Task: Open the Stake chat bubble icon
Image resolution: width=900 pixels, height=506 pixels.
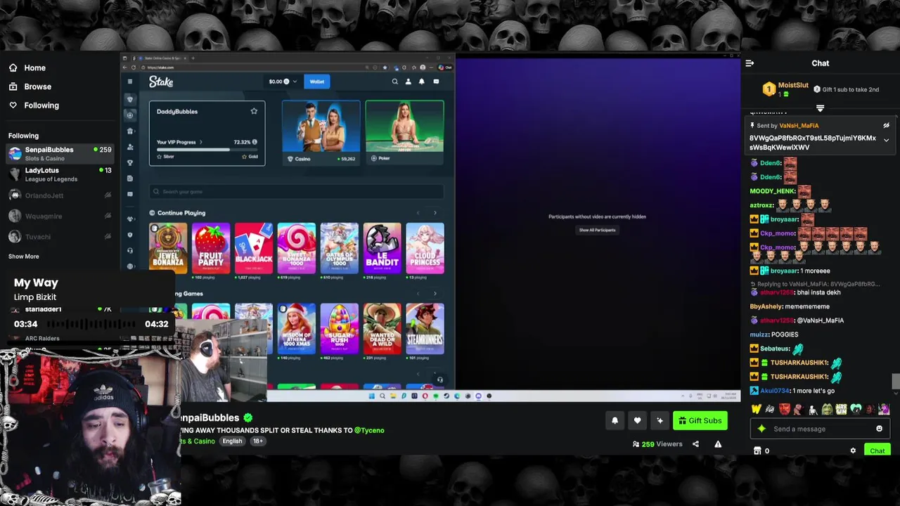Action: (x=436, y=82)
